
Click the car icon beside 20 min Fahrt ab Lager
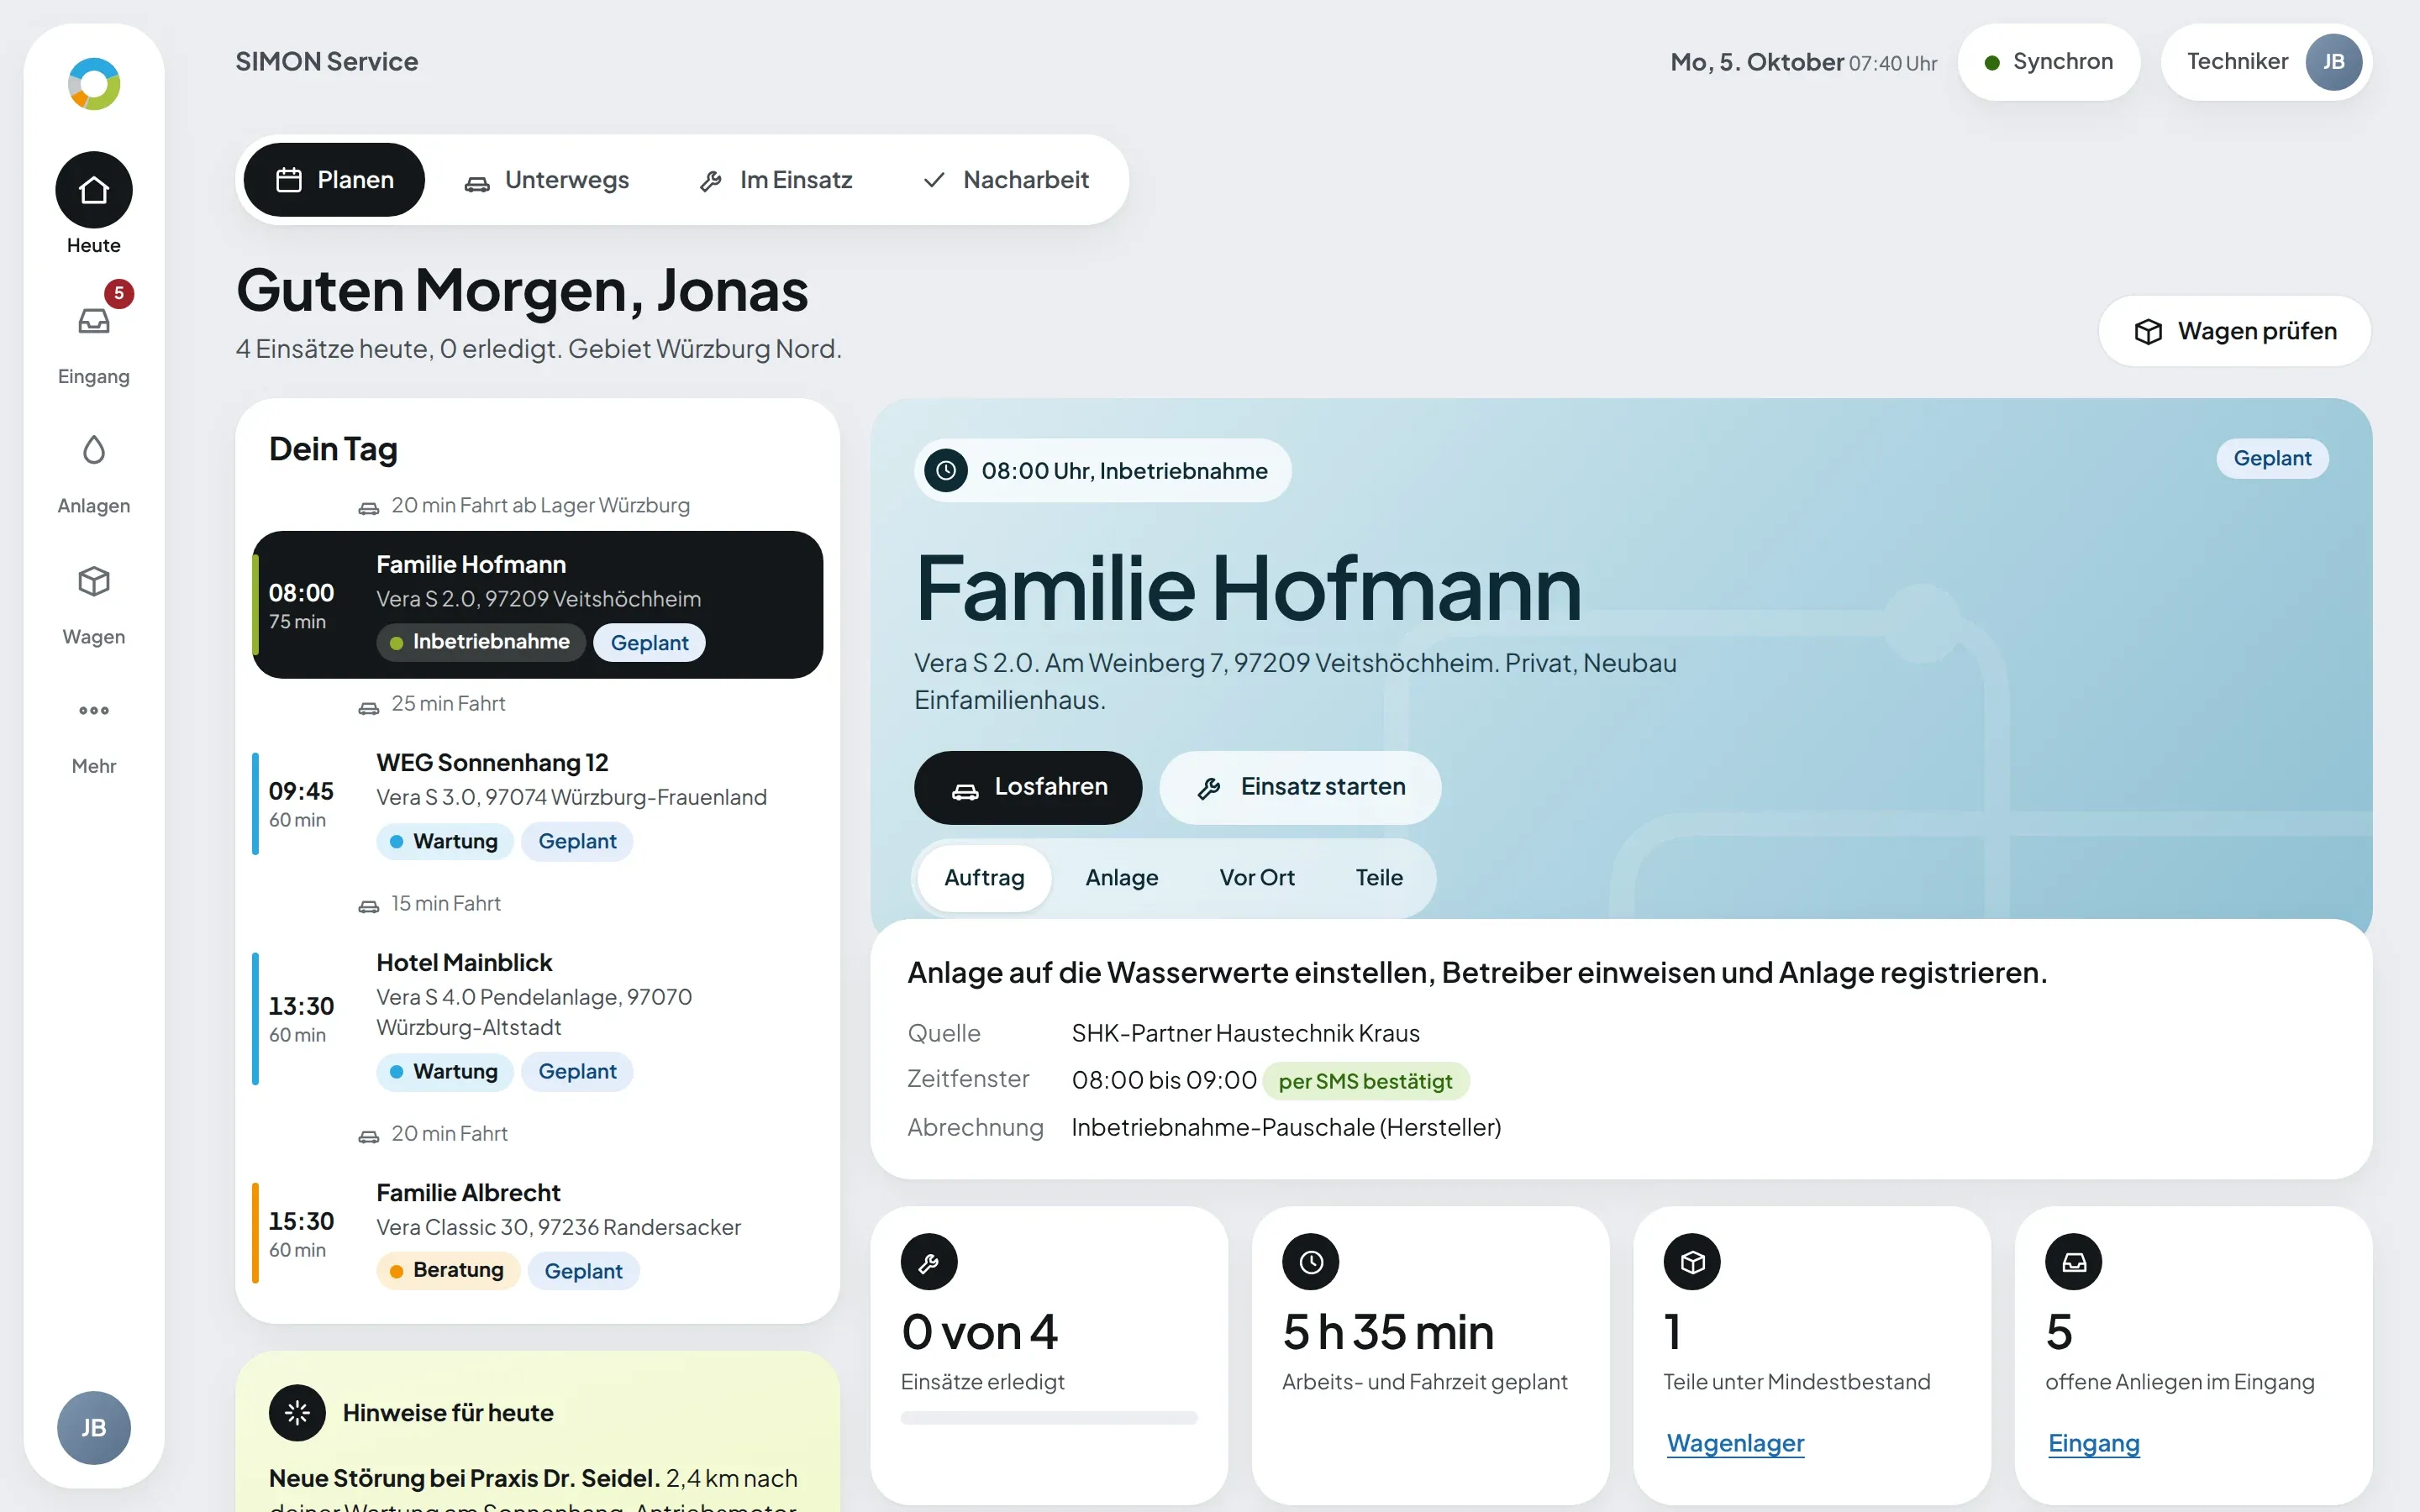point(369,508)
